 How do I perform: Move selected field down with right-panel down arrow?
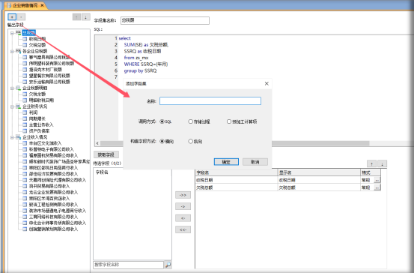(382, 164)
